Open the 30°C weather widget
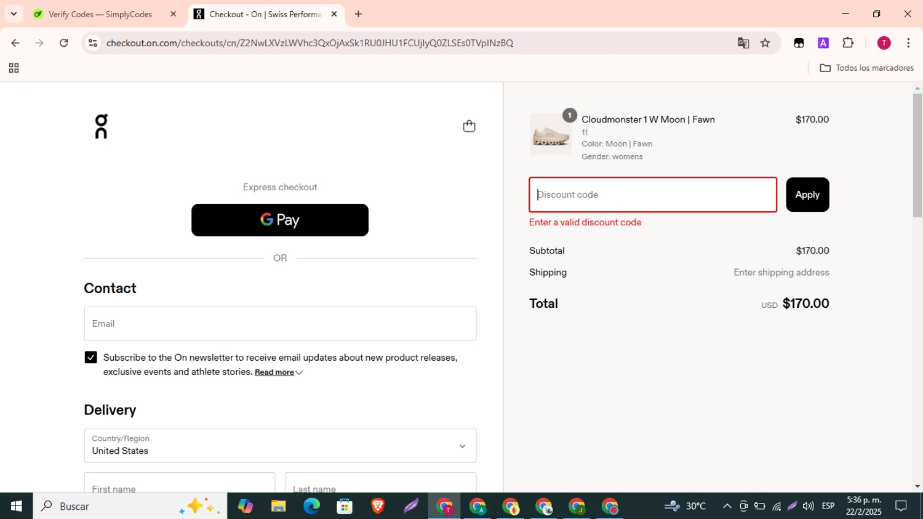This screenshot has height=519, width=923. (685, 506)
